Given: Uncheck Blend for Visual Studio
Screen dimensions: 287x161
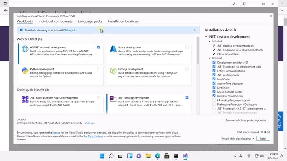Looking at the screenshot, I should coord(214,96).
